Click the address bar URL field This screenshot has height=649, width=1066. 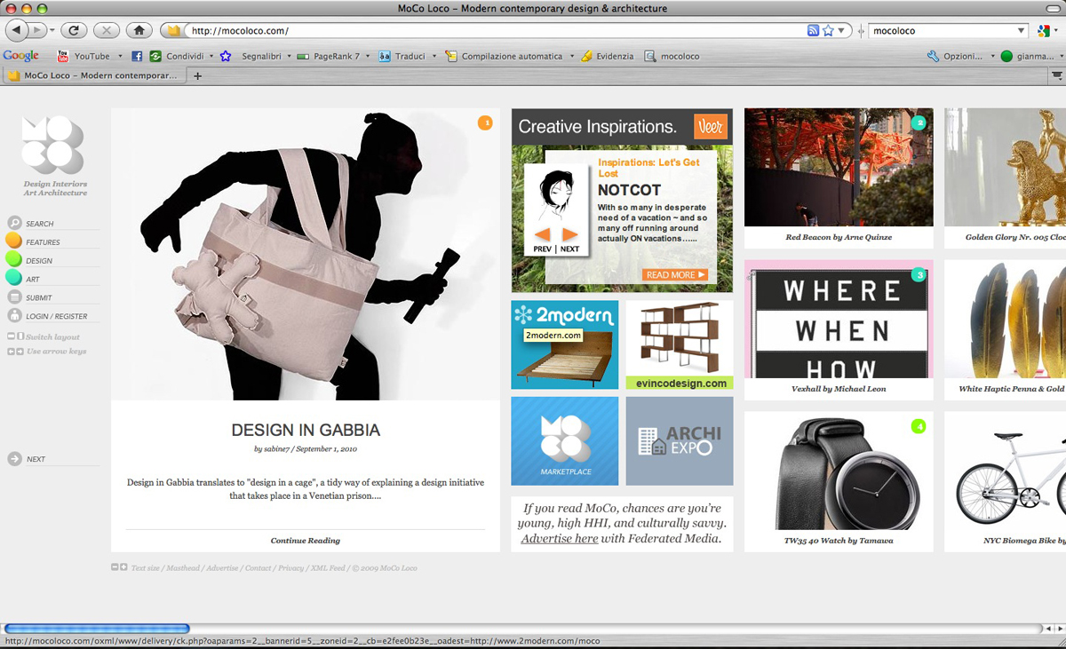[x=497, y=30]
